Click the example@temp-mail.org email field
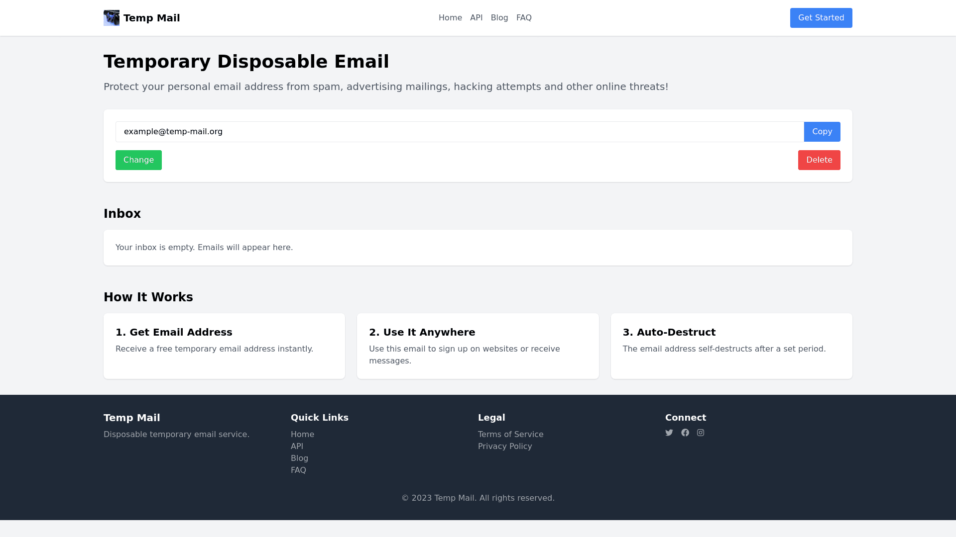This screenshot has width=956, height=537. pos(459,132)
